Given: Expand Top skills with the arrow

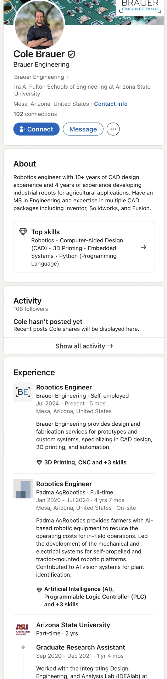Looking at the screenshot, I should click(x=143, y=247).
